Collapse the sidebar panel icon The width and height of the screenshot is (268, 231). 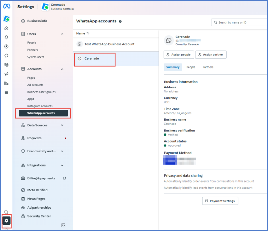(x=63, y=225)
